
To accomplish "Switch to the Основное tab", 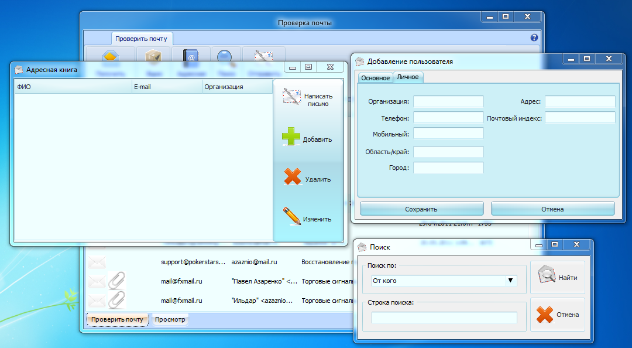I will pos(375,78).
